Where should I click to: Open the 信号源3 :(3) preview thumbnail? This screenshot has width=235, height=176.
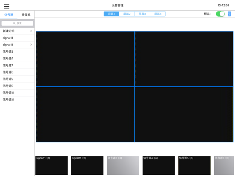coord(123,165)
